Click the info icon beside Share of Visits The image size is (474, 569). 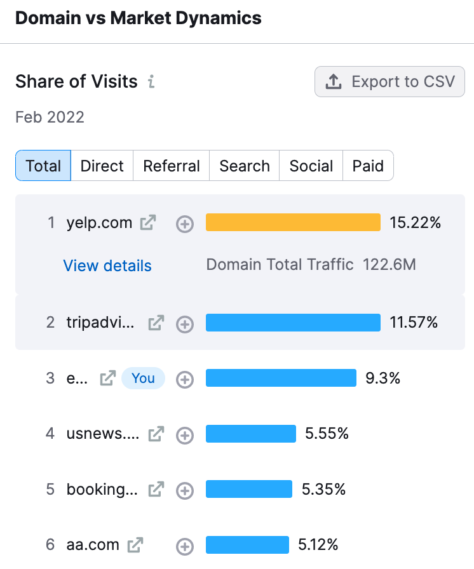click(x=151, y=81)
